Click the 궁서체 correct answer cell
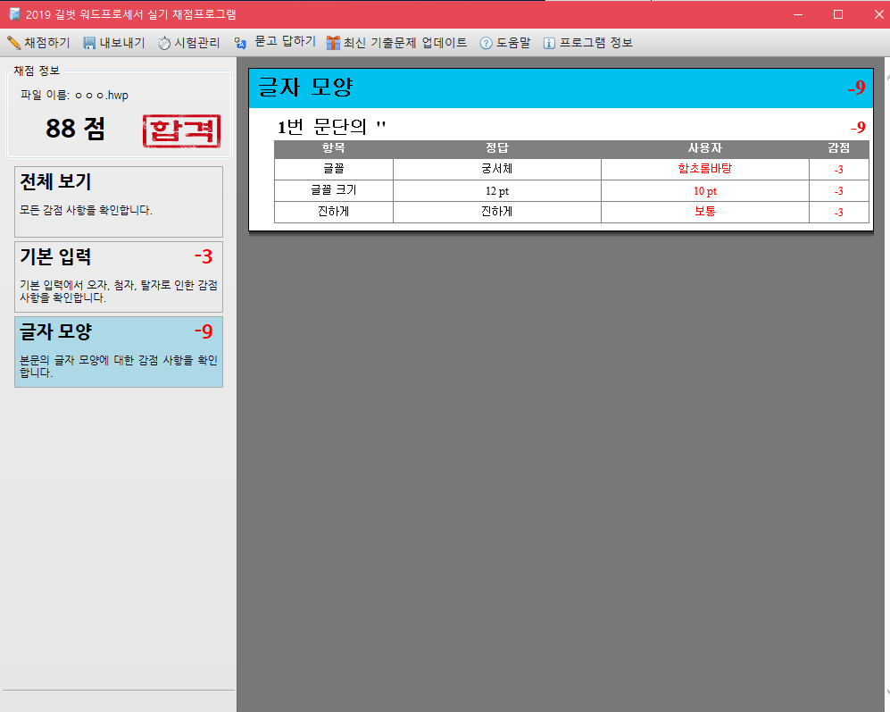The image size is (890, 712). pos(497,169)
